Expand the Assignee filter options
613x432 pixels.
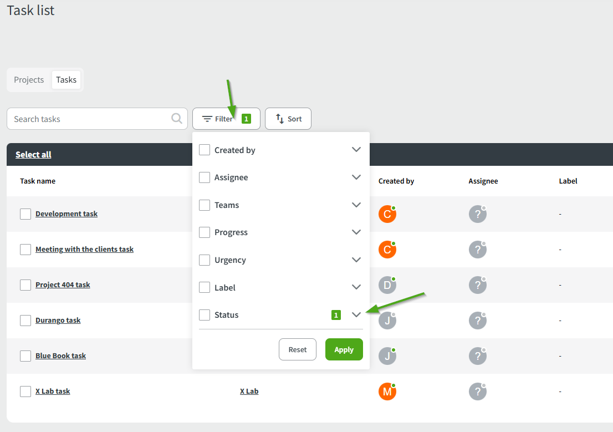[356, 177]
